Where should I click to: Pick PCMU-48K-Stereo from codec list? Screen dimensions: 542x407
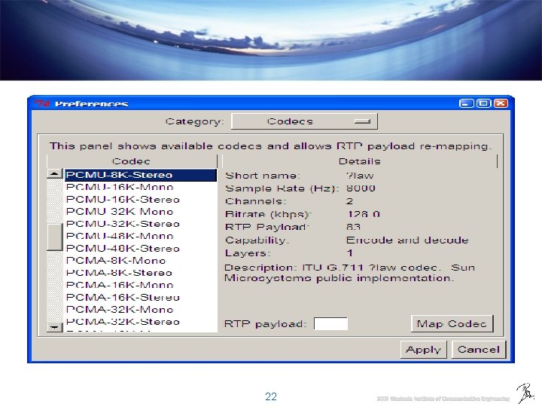141,249
